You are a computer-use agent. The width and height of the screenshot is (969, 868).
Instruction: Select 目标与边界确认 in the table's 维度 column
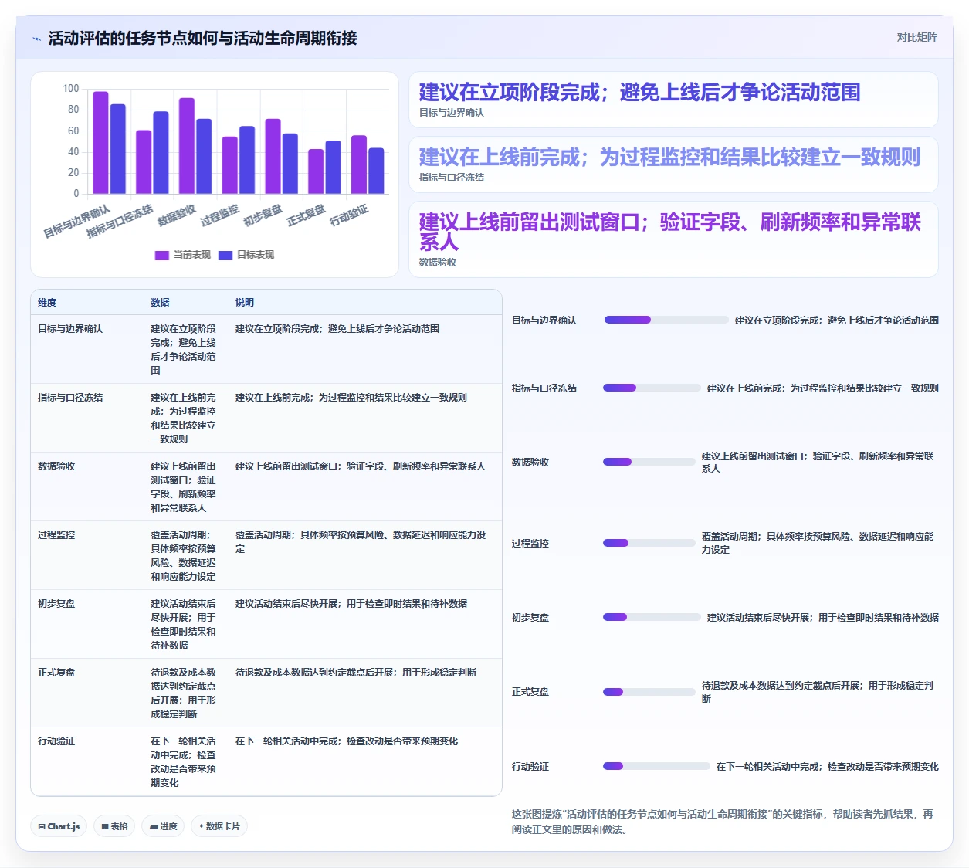tap(70, 329)
